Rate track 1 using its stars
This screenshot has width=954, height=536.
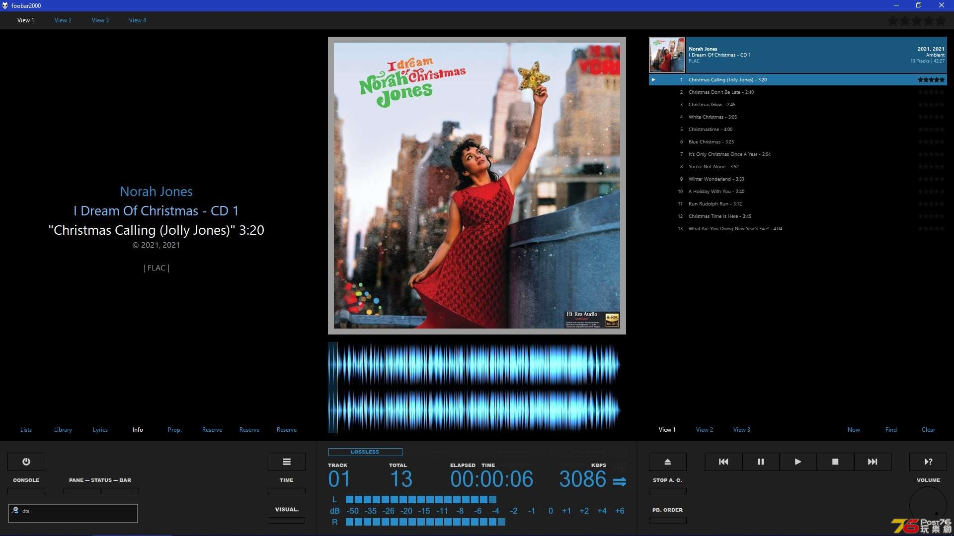931,79
